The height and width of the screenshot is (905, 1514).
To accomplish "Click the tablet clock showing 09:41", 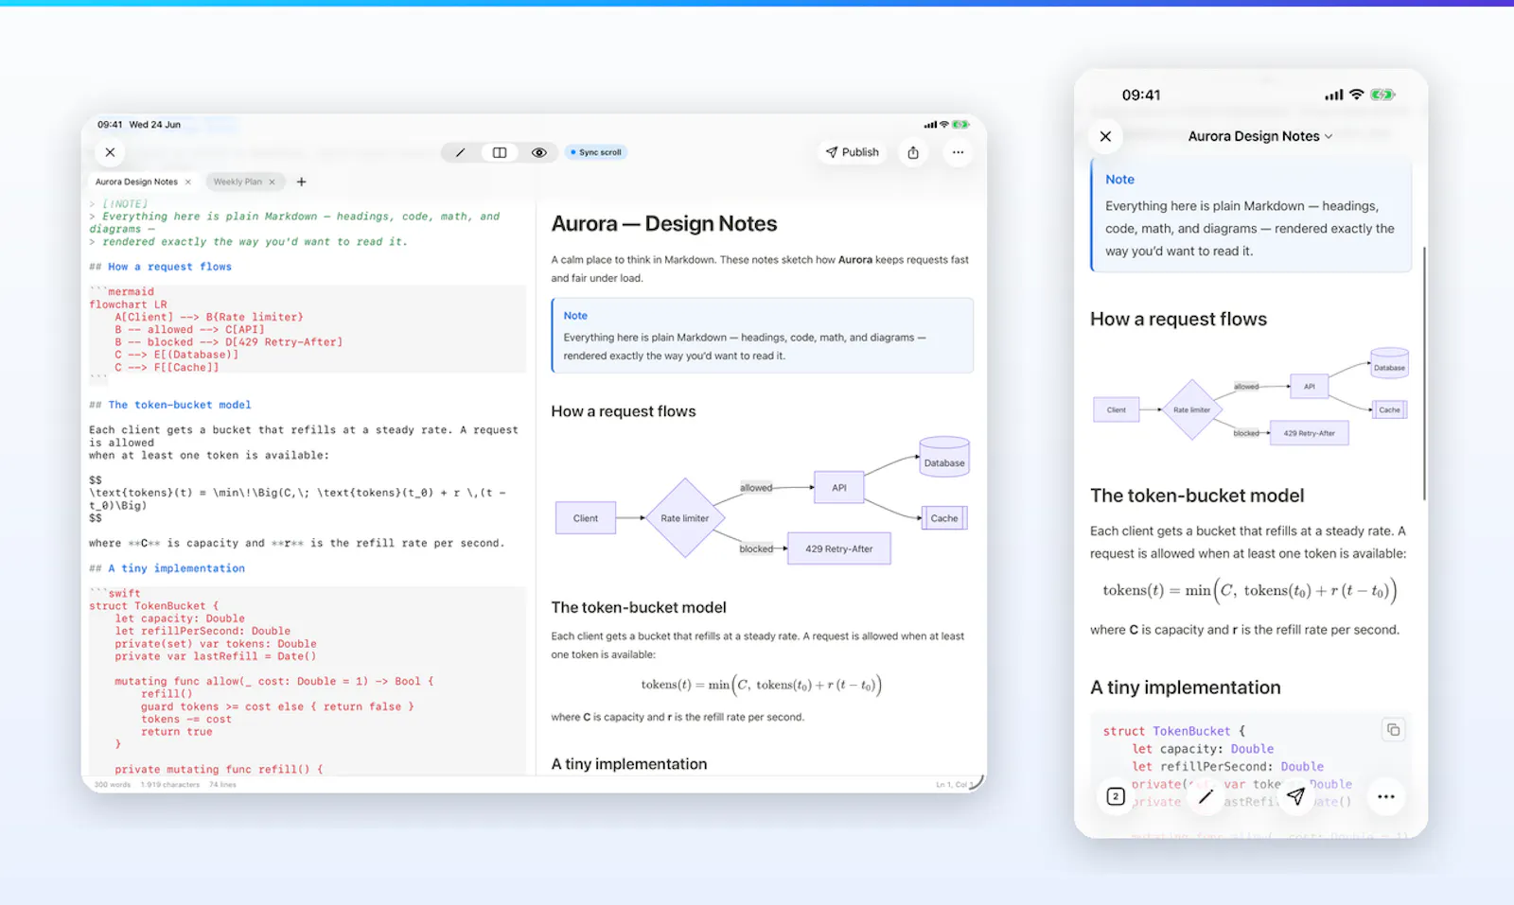I will tap(110, 124).
